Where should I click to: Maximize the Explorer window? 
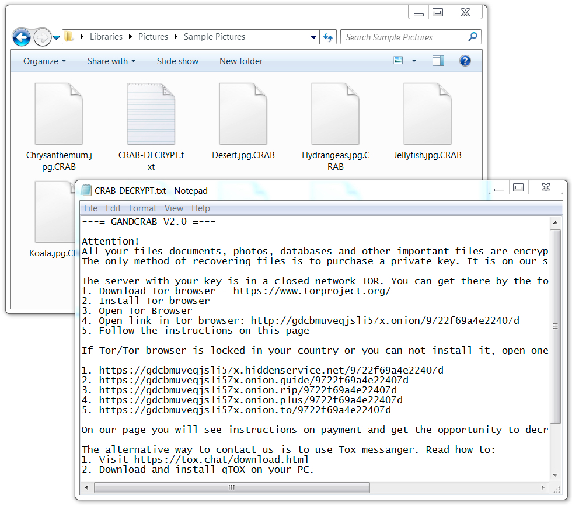pyautogui.click(x=437, y=12)
